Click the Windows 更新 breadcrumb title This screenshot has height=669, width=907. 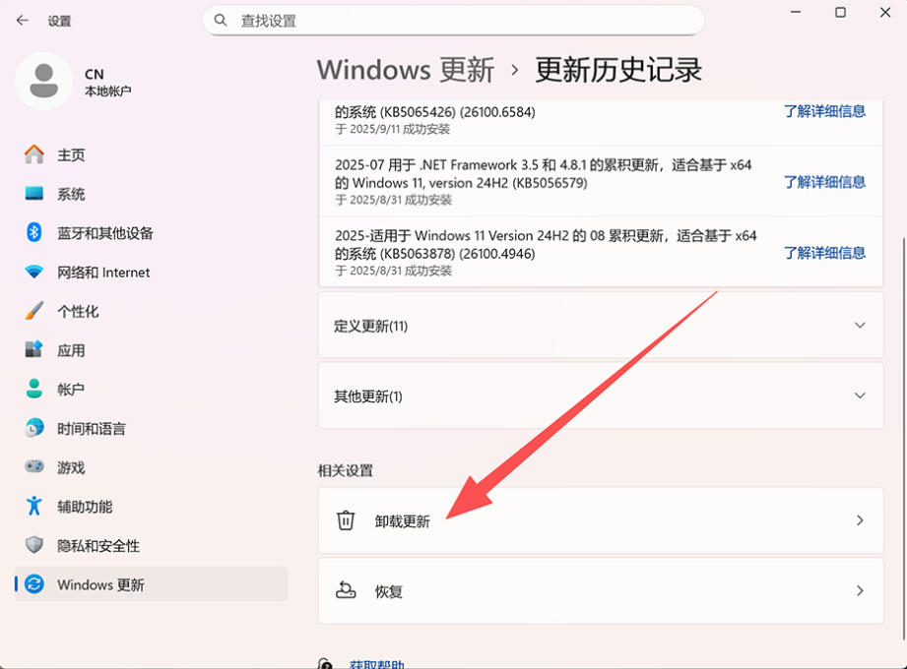[x=406, y=71]
